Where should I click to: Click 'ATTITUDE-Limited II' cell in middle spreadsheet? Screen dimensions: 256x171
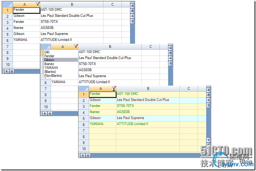[x=110, y=82]
